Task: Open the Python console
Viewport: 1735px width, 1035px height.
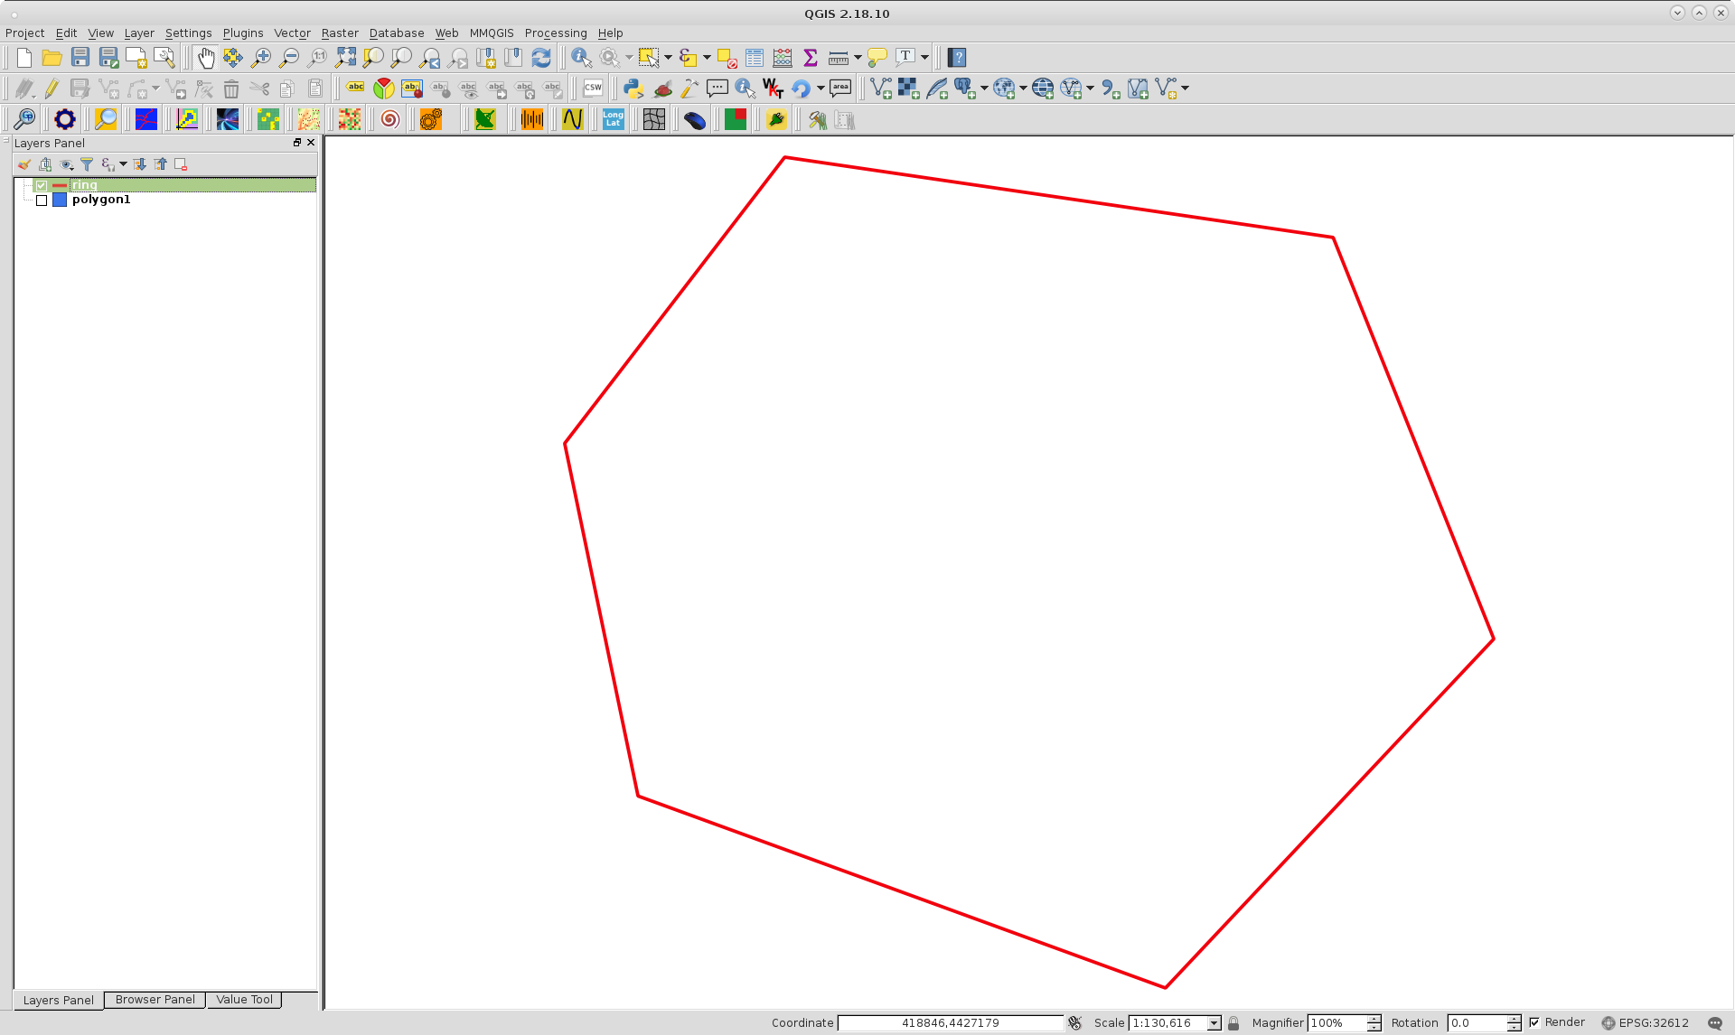Action: coord(633,89)
